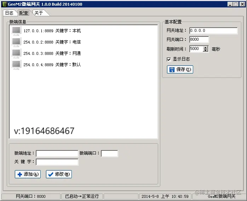This screenshot has width=247, height=201.
Task: Select list entry 254.0.0.3:8888 关键字:网通
Action: point(52,53)
